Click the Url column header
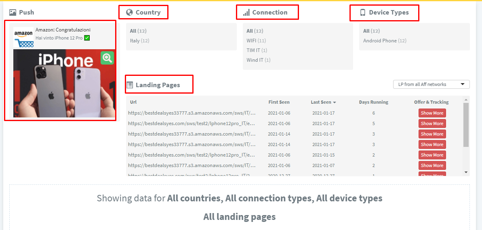Image resolution: width=482 pixels, height=230 pixels. 133,102
